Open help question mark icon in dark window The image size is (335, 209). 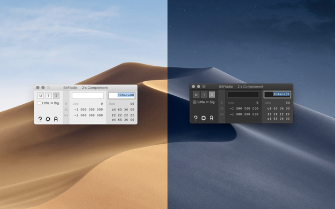pyautogui.click(x=195, y=118)
